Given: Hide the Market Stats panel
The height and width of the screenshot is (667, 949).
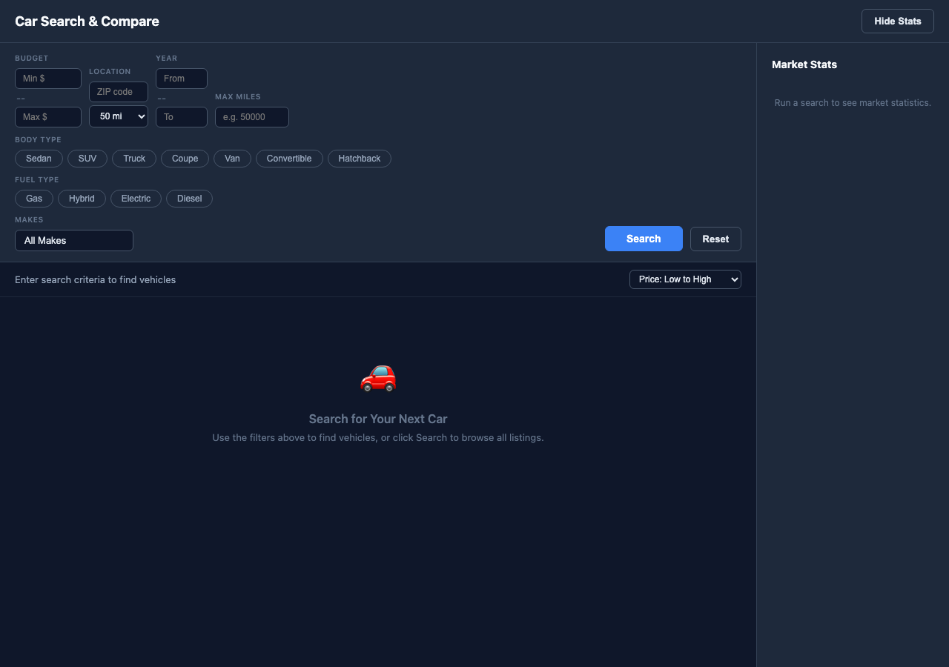Looking at the screenshot, I should [897, 21].
